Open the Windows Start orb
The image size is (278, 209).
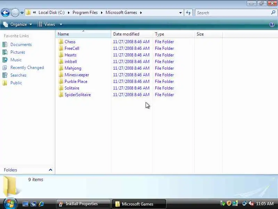coord(10,203)
